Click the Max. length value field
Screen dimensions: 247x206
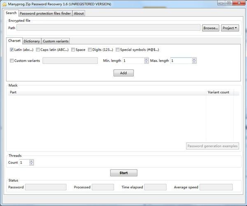pyautogui.click(x=181, y=60)
